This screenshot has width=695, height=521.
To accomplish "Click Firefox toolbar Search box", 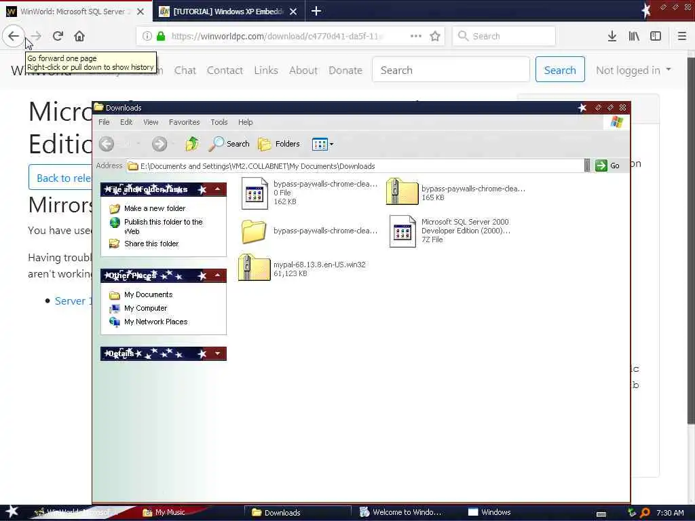I will click(x=504, y=36).
